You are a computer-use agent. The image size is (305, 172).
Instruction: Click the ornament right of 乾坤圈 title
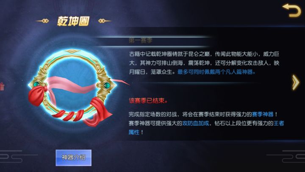(105, 21)
